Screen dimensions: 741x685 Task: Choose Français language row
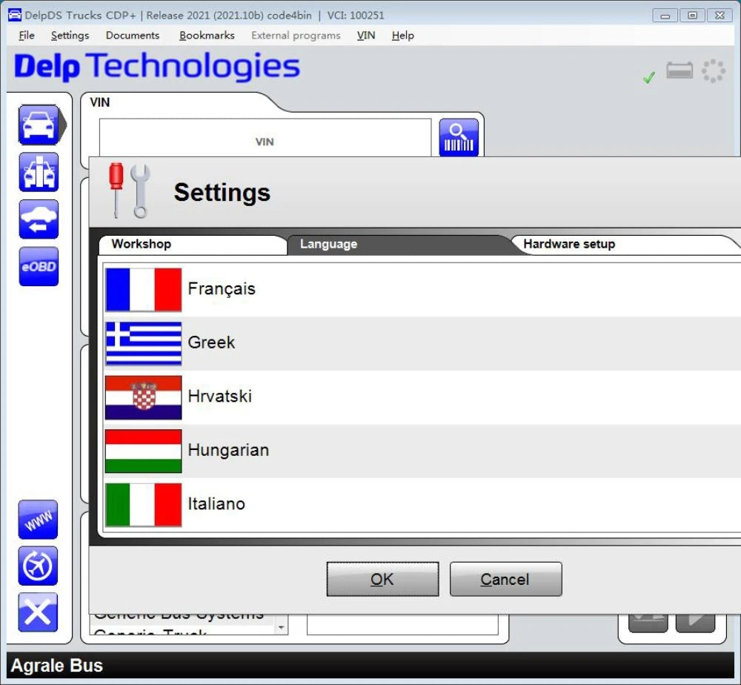coord(422,289)
